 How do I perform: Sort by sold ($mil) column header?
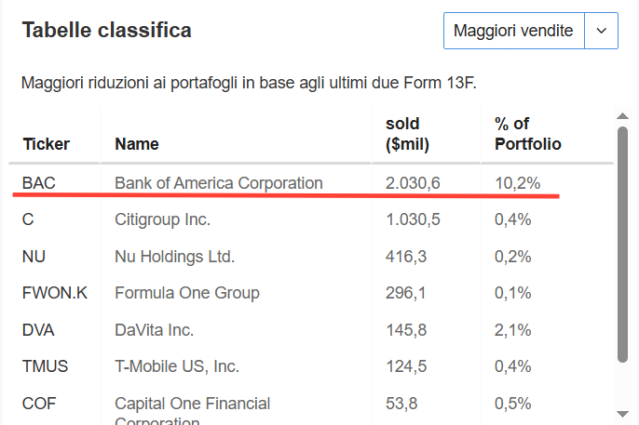point(407,134)
